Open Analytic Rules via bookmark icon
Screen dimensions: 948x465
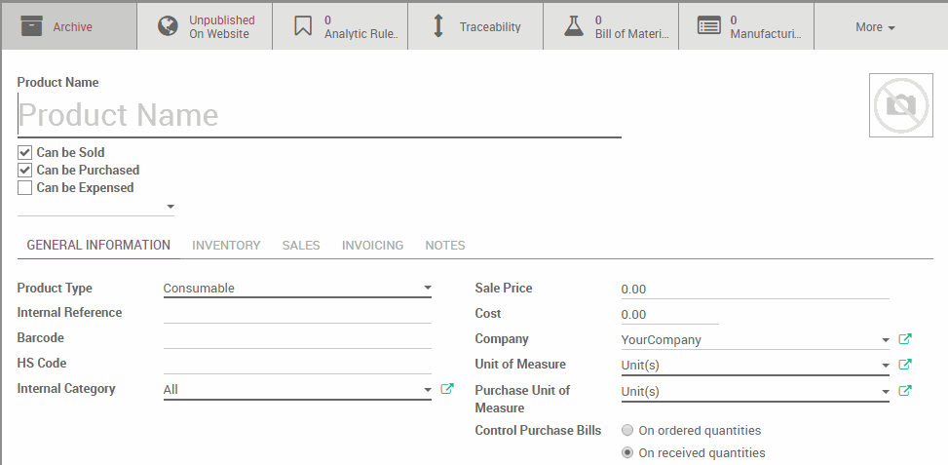pos(303,26)
